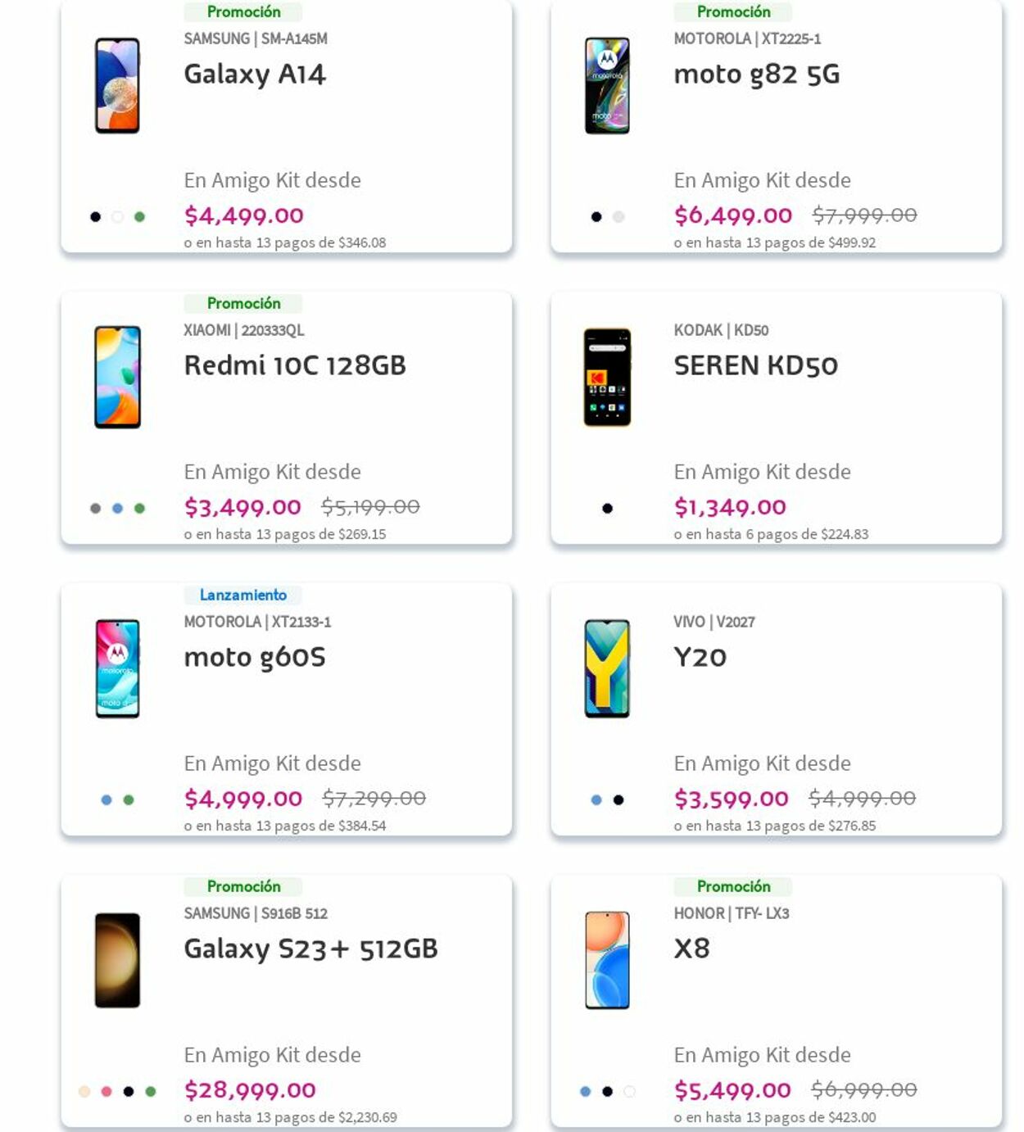Select black color for Vivo Y20
The image size is (1024, 1132).
[x=618, y=800]
